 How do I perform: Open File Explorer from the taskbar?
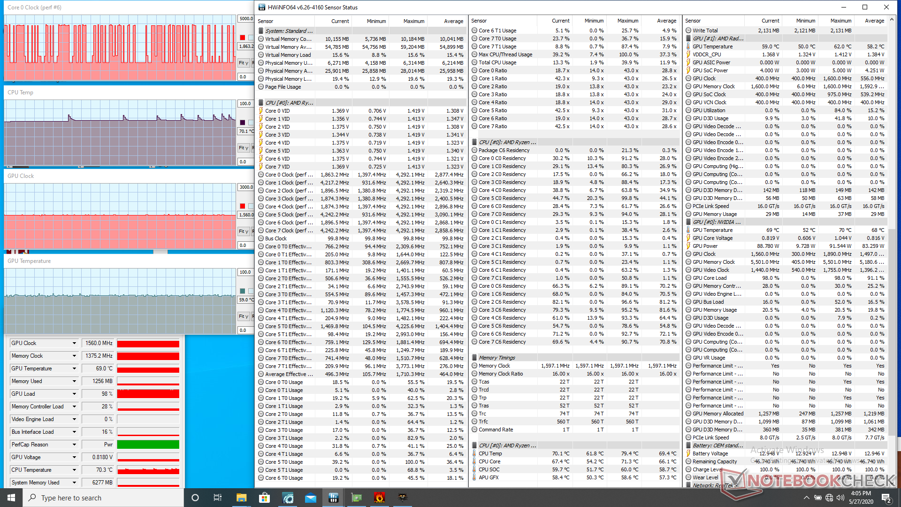point(241,498)
